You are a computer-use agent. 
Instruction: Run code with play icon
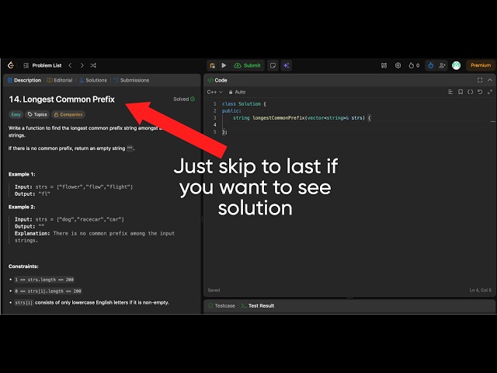pyautogui.click(x=224, y=65)
